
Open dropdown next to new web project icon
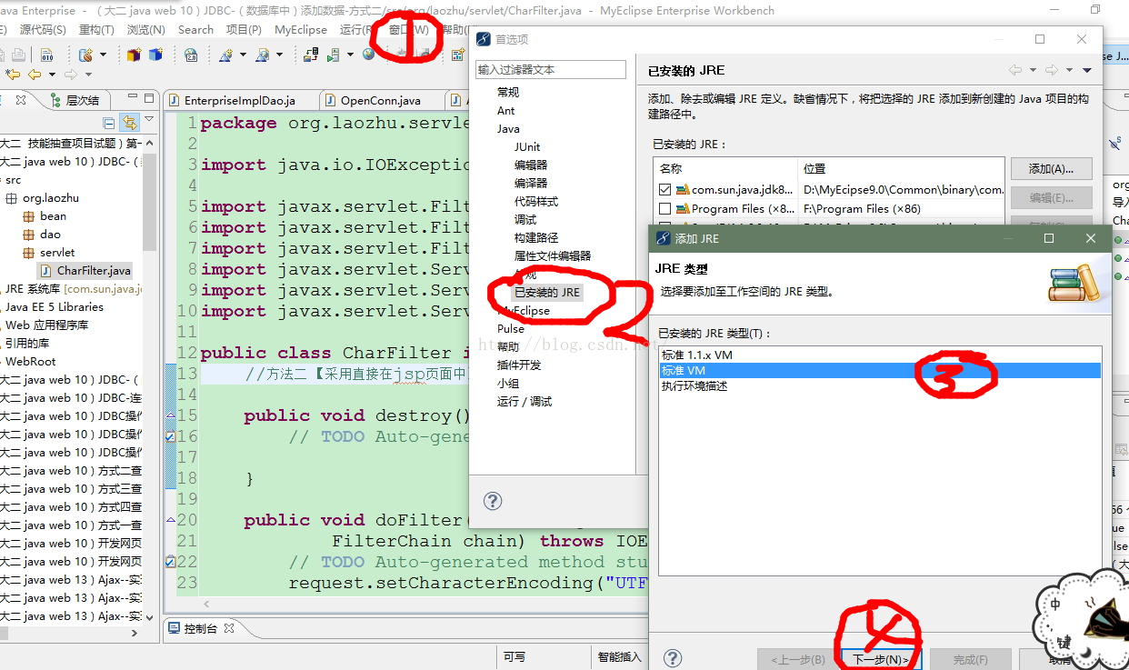[103, 55]
